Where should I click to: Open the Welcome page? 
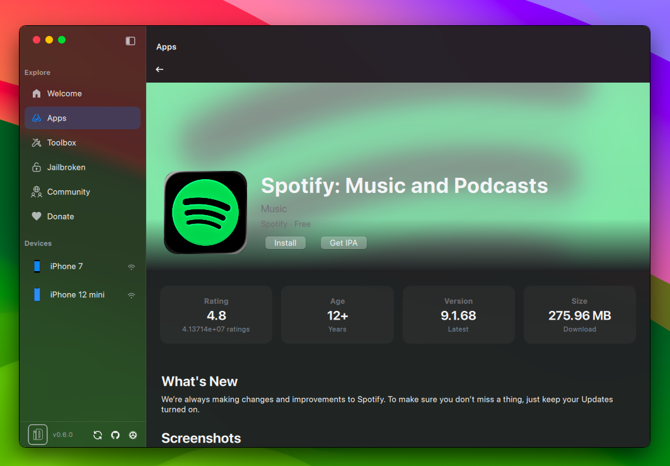click(83, 93)
